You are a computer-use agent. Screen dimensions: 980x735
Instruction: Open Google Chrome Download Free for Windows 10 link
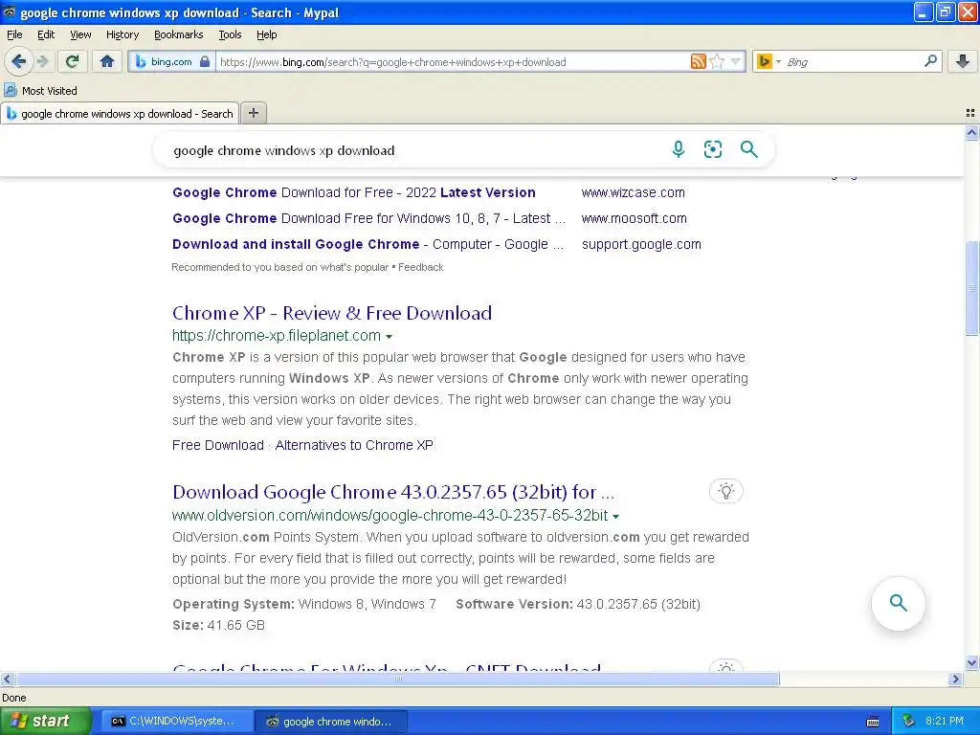(x=368, y=218)
